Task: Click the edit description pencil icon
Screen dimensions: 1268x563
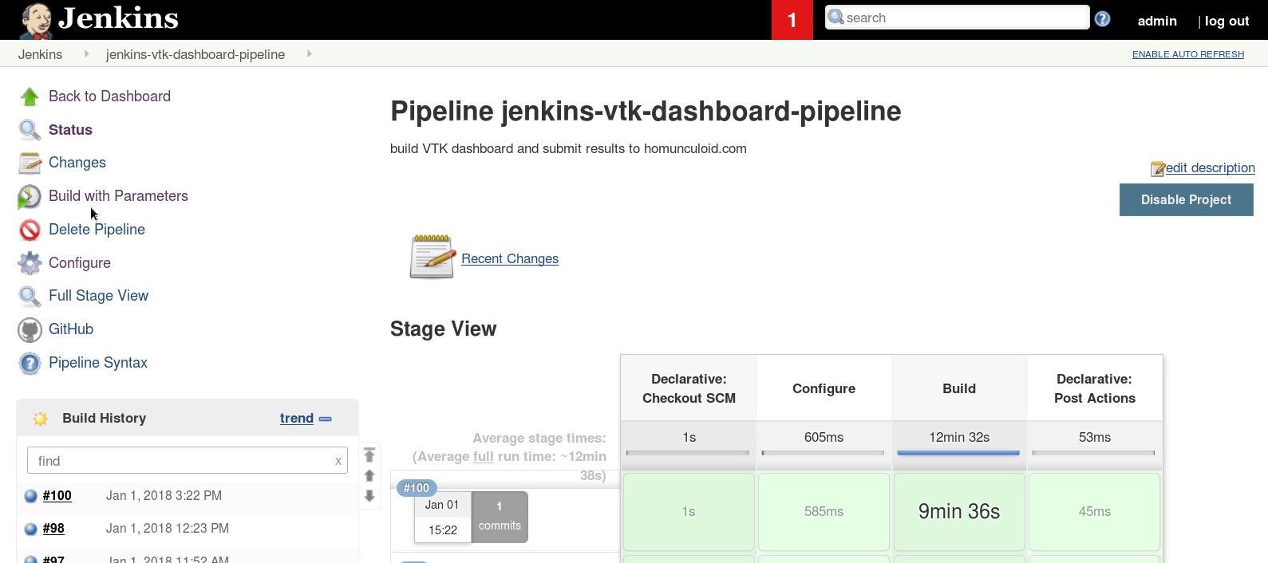Action: 1157,169
